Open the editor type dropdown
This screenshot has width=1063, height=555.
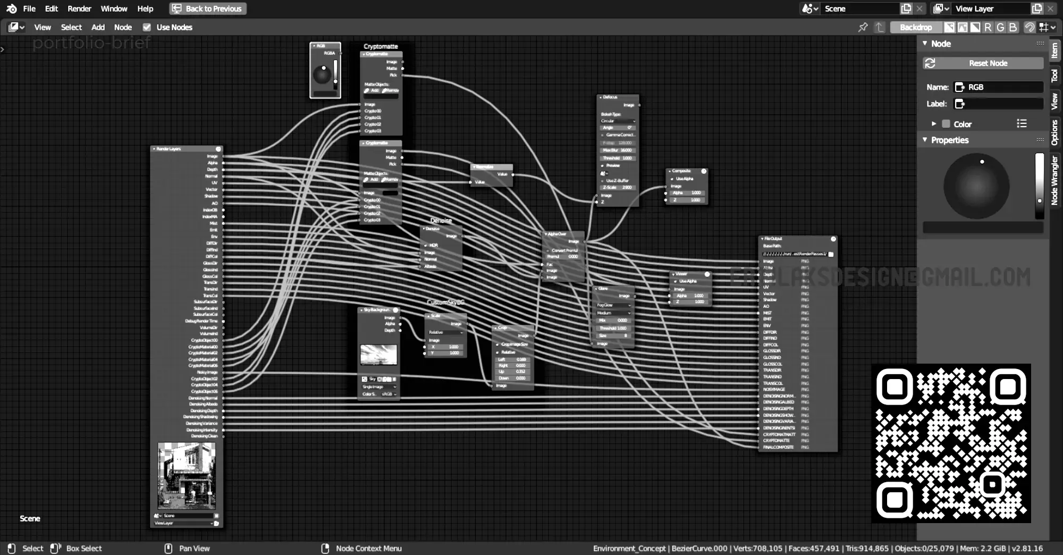click(x=16, y=27)
